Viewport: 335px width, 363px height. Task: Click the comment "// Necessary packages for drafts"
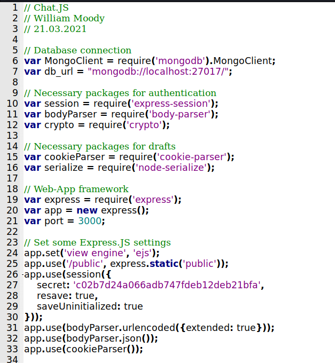pyautogui.click(x=100, y=146)
